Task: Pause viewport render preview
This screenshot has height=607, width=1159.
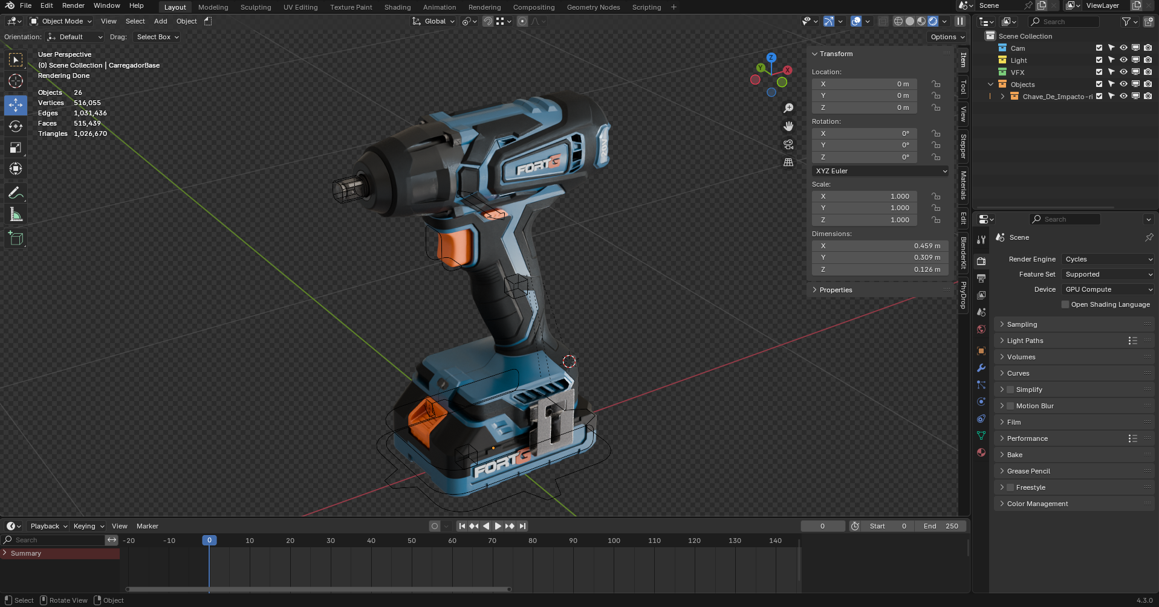Action: tap(959, 21)
